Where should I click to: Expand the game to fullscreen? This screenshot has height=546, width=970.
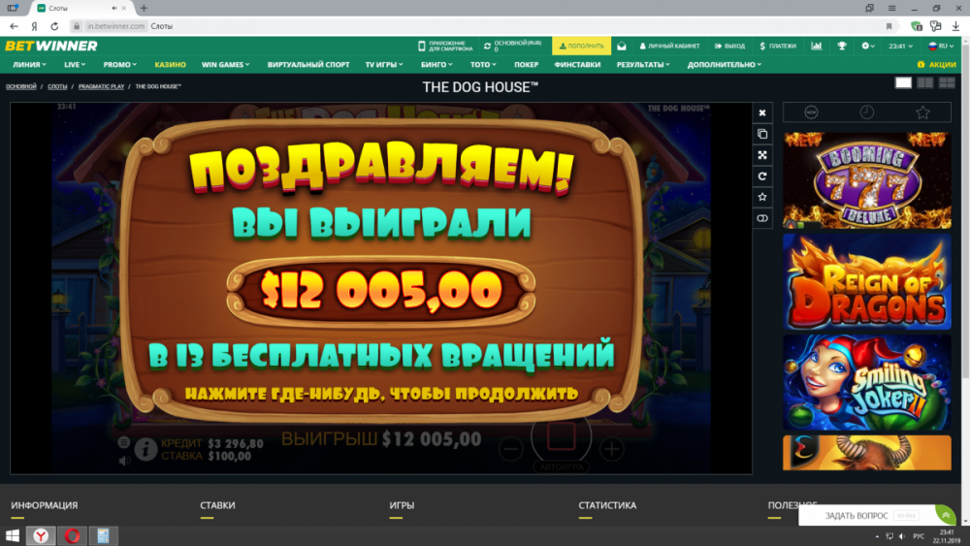762,154
